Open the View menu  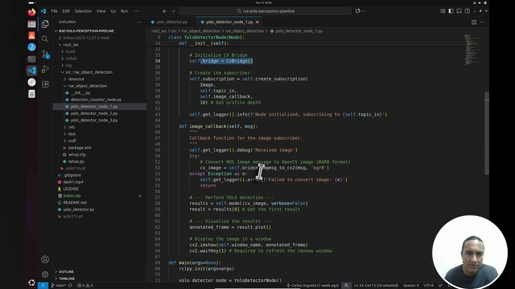pyautogui.click(x=101, y=11)
